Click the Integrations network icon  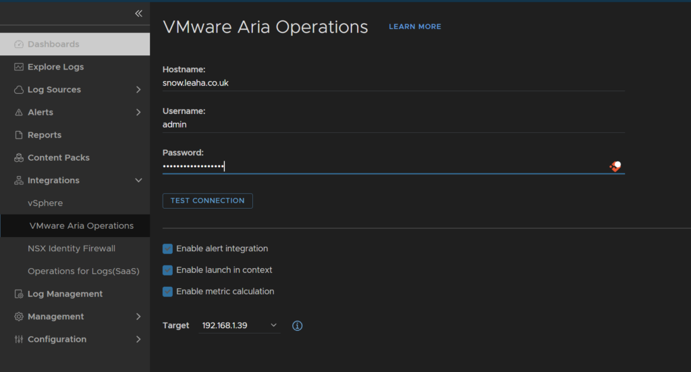pos(18,180)
